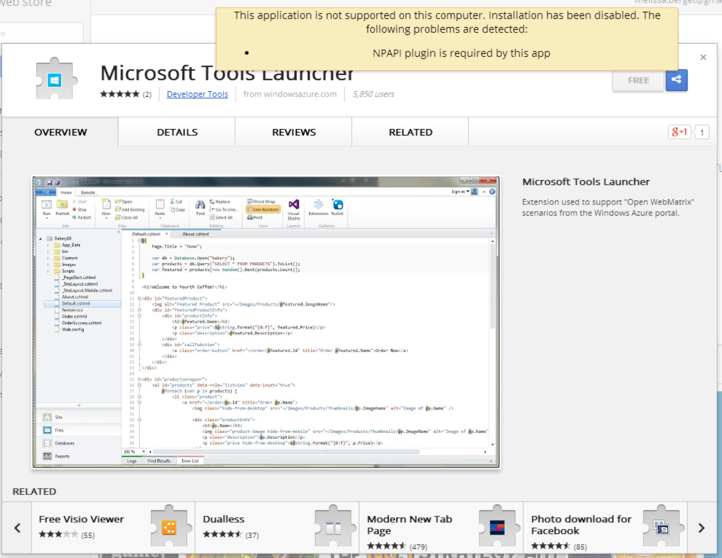Image resolution: width=722 pixels, height=558 pixels.
Task: Click the (2) review count
Action: tap(147, 94)
